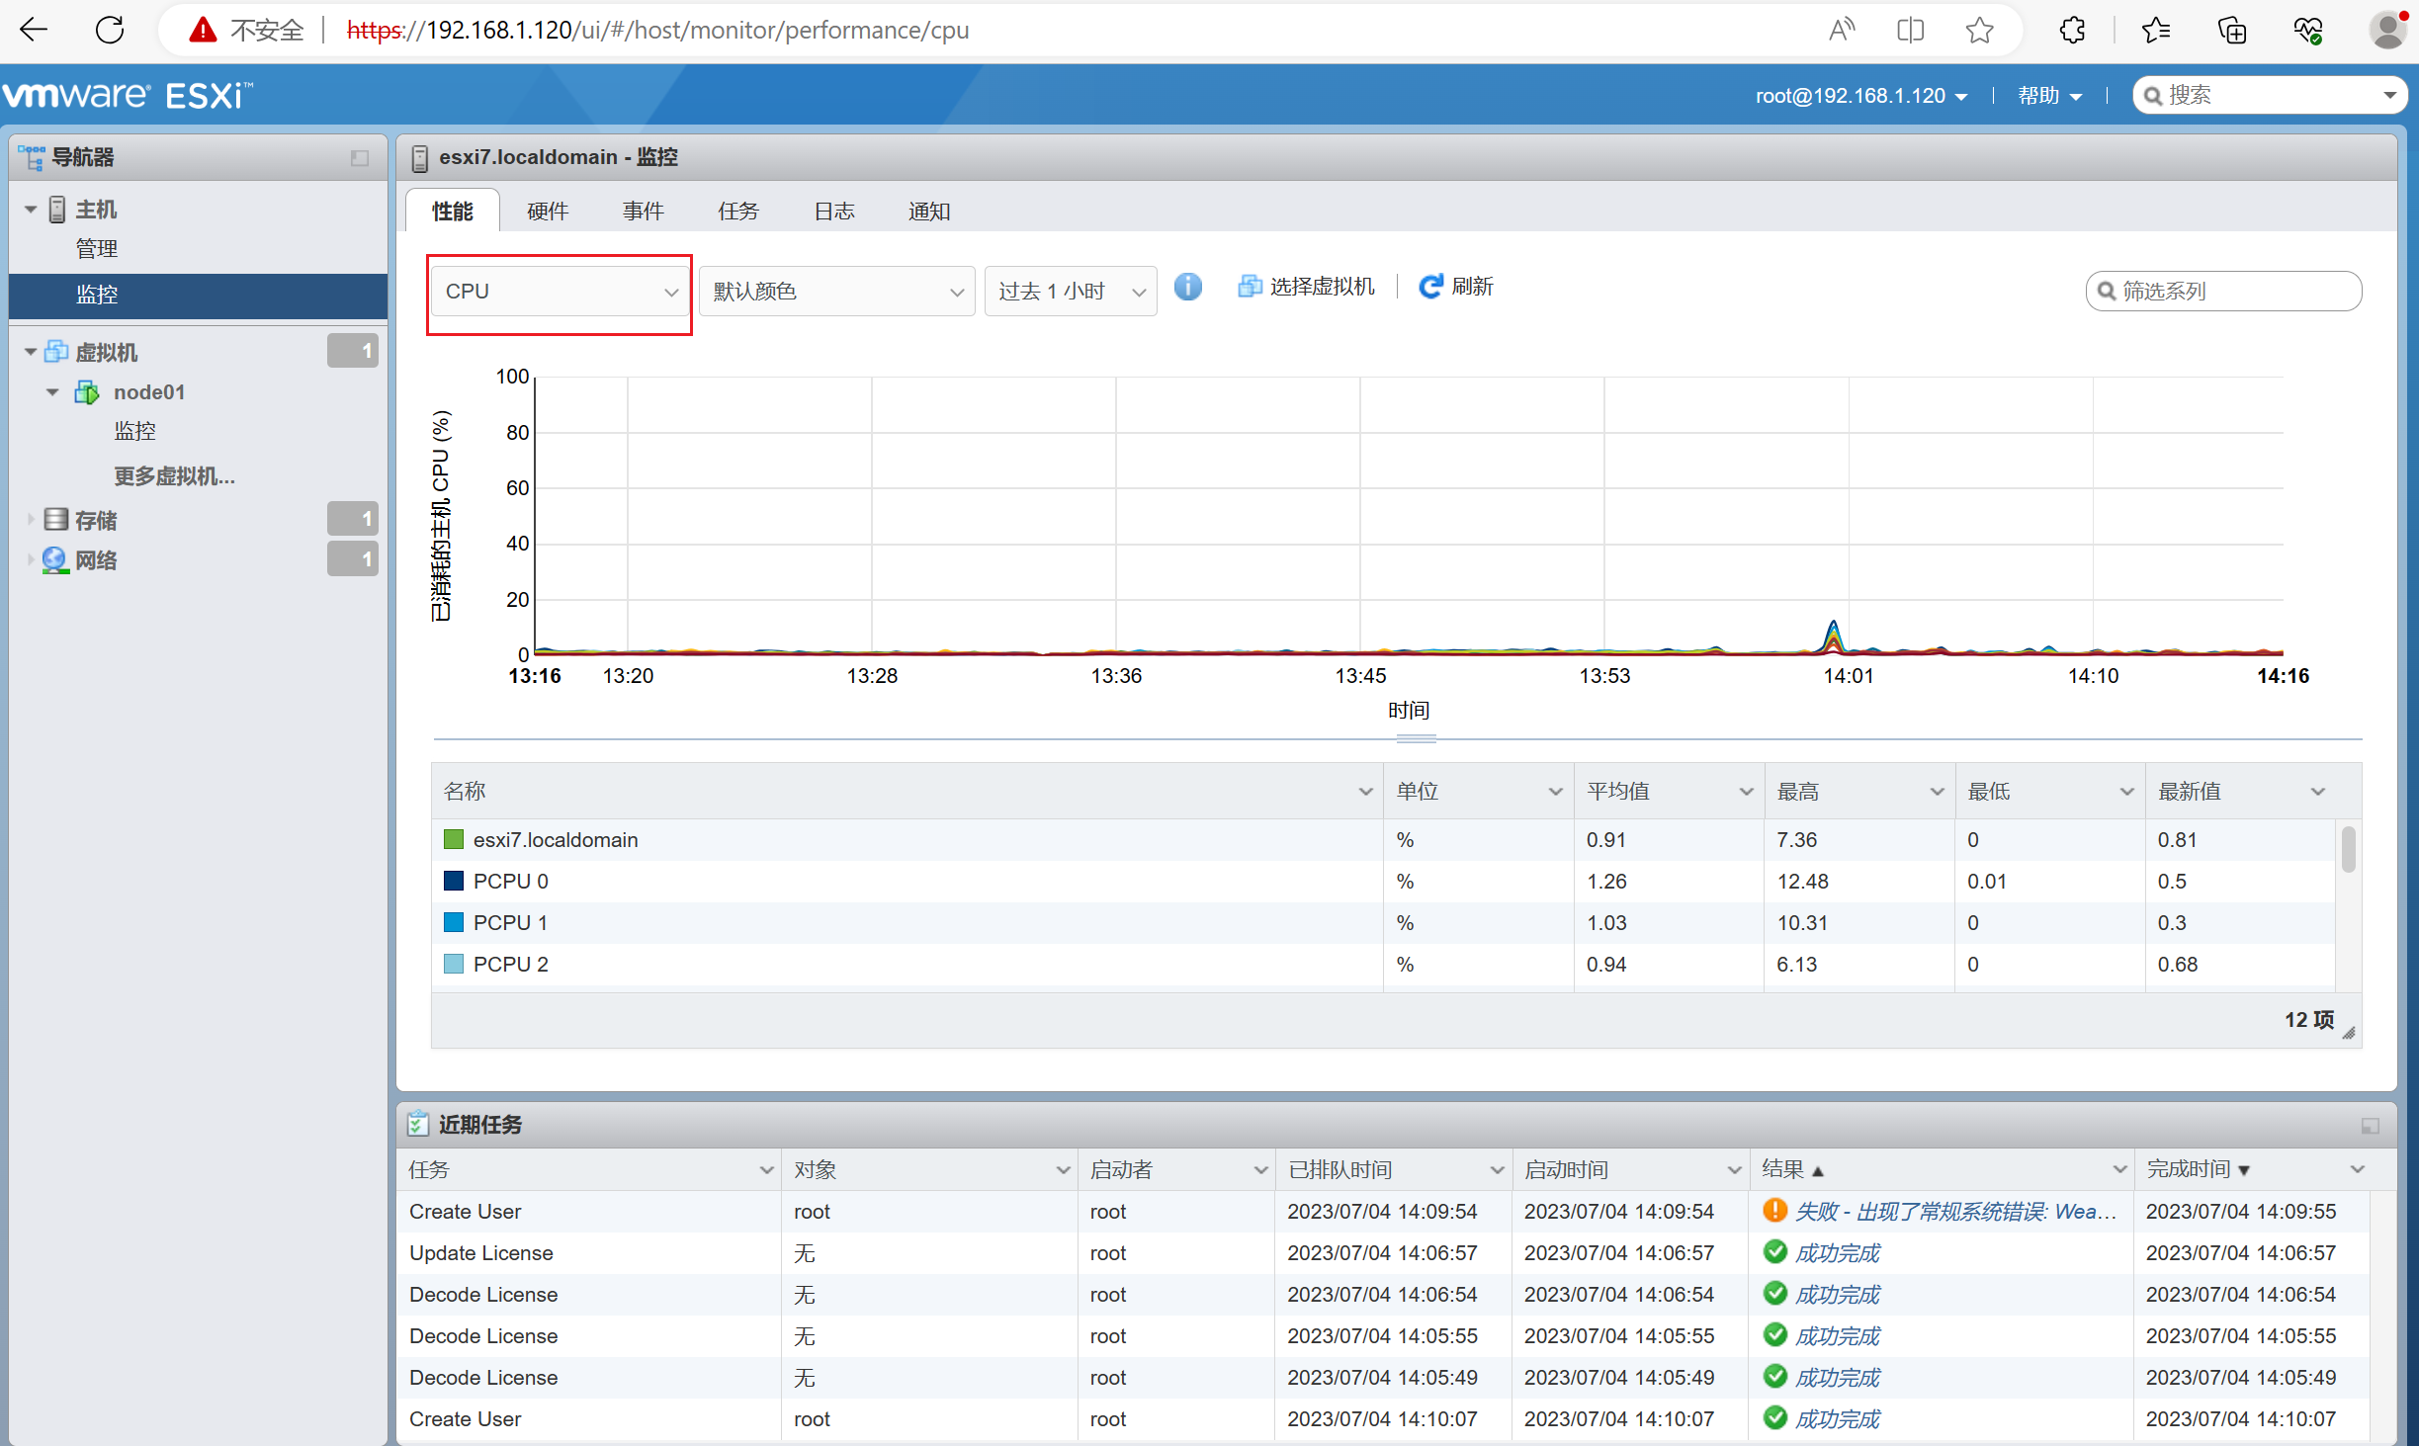Screen dimensions: 2419x1446
Task: Click the 虚拟机 group icon
Action: tap(56, 352)
